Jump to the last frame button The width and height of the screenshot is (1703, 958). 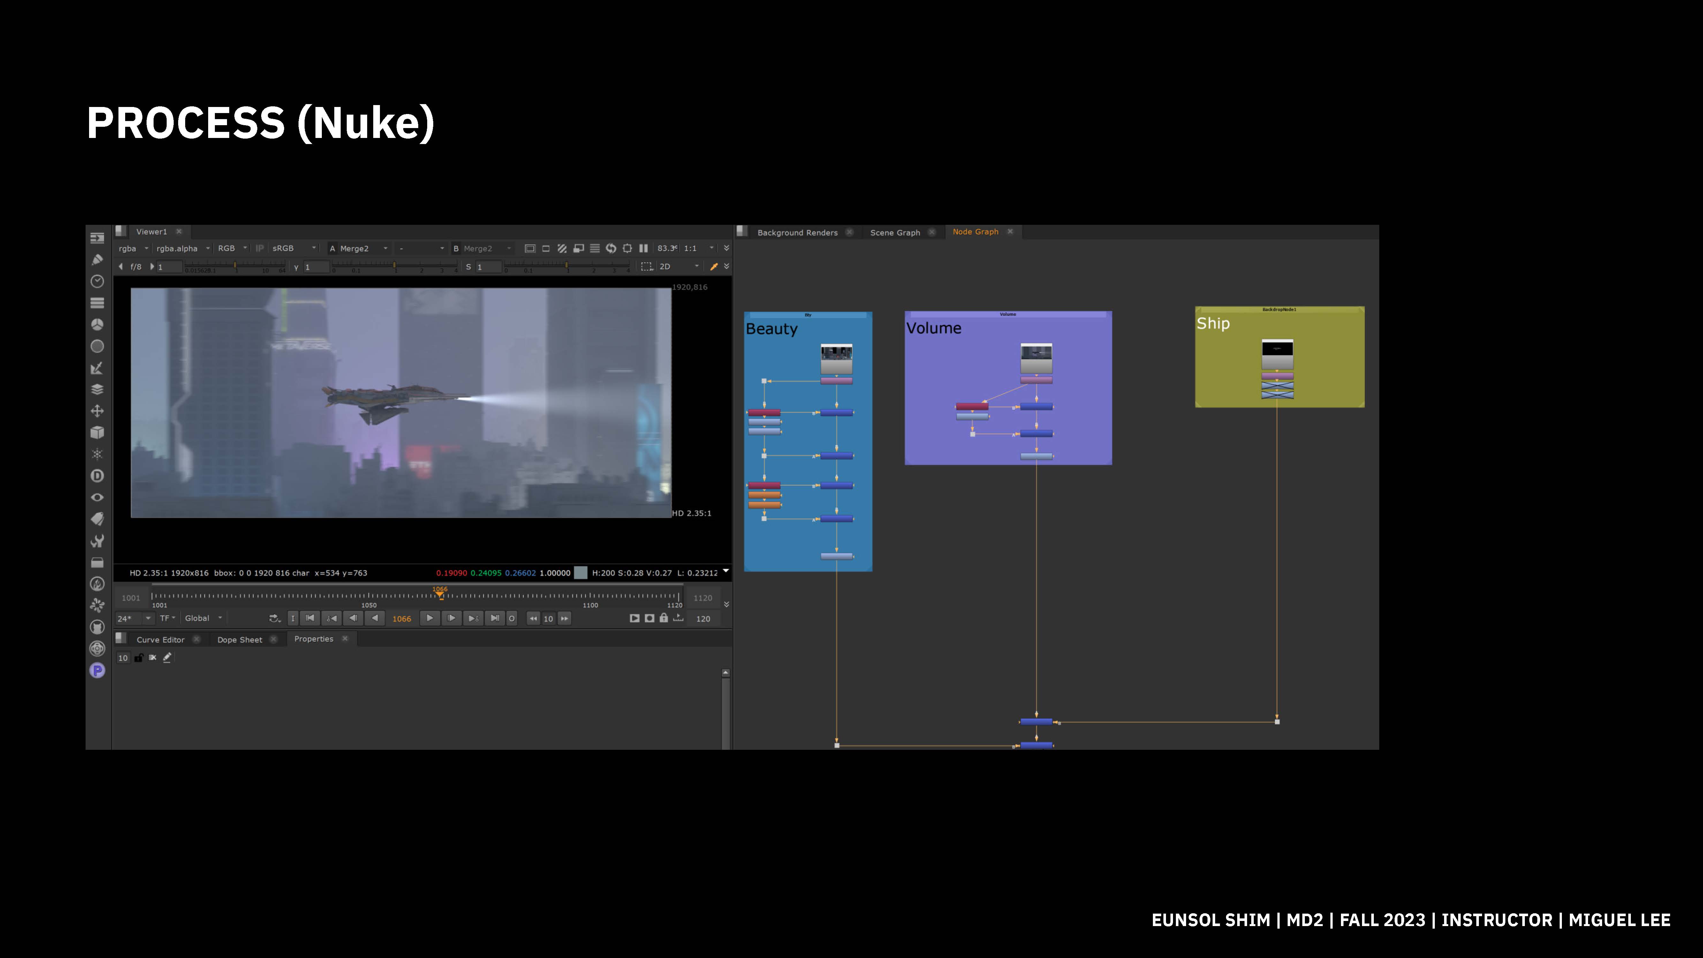(x=495, y=619)
